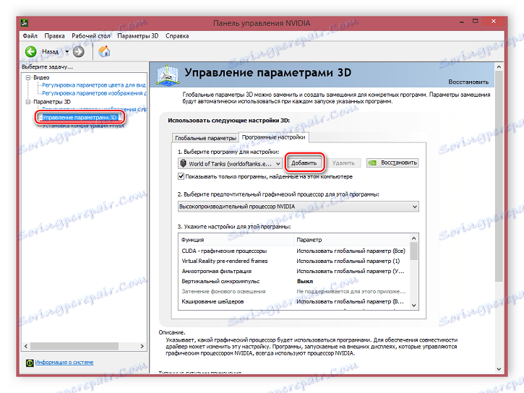Click the main panel vertical scrollbar thumb
The image size is (524, 393).
pos(499,176)
